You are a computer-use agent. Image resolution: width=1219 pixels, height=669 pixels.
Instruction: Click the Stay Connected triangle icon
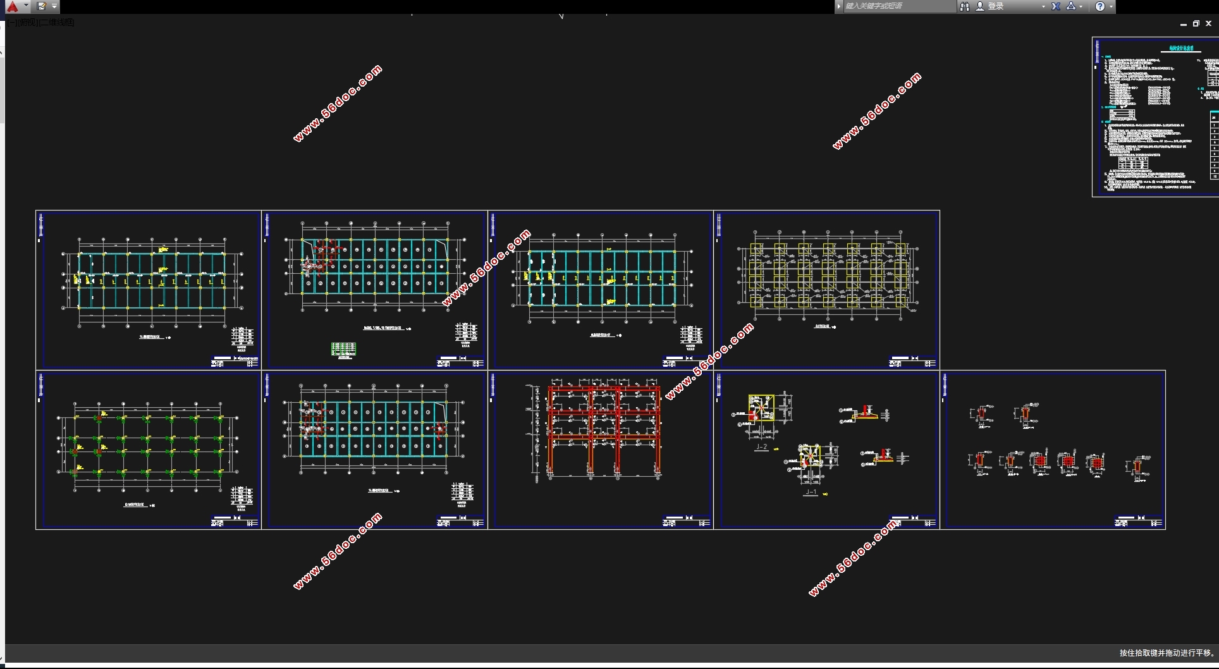click(1071, 6)
